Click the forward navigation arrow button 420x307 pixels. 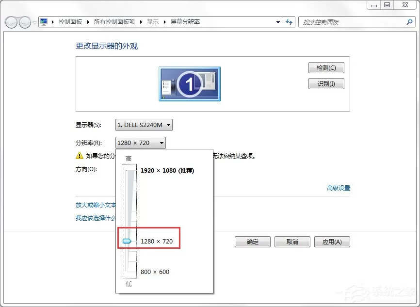point(25,22)
